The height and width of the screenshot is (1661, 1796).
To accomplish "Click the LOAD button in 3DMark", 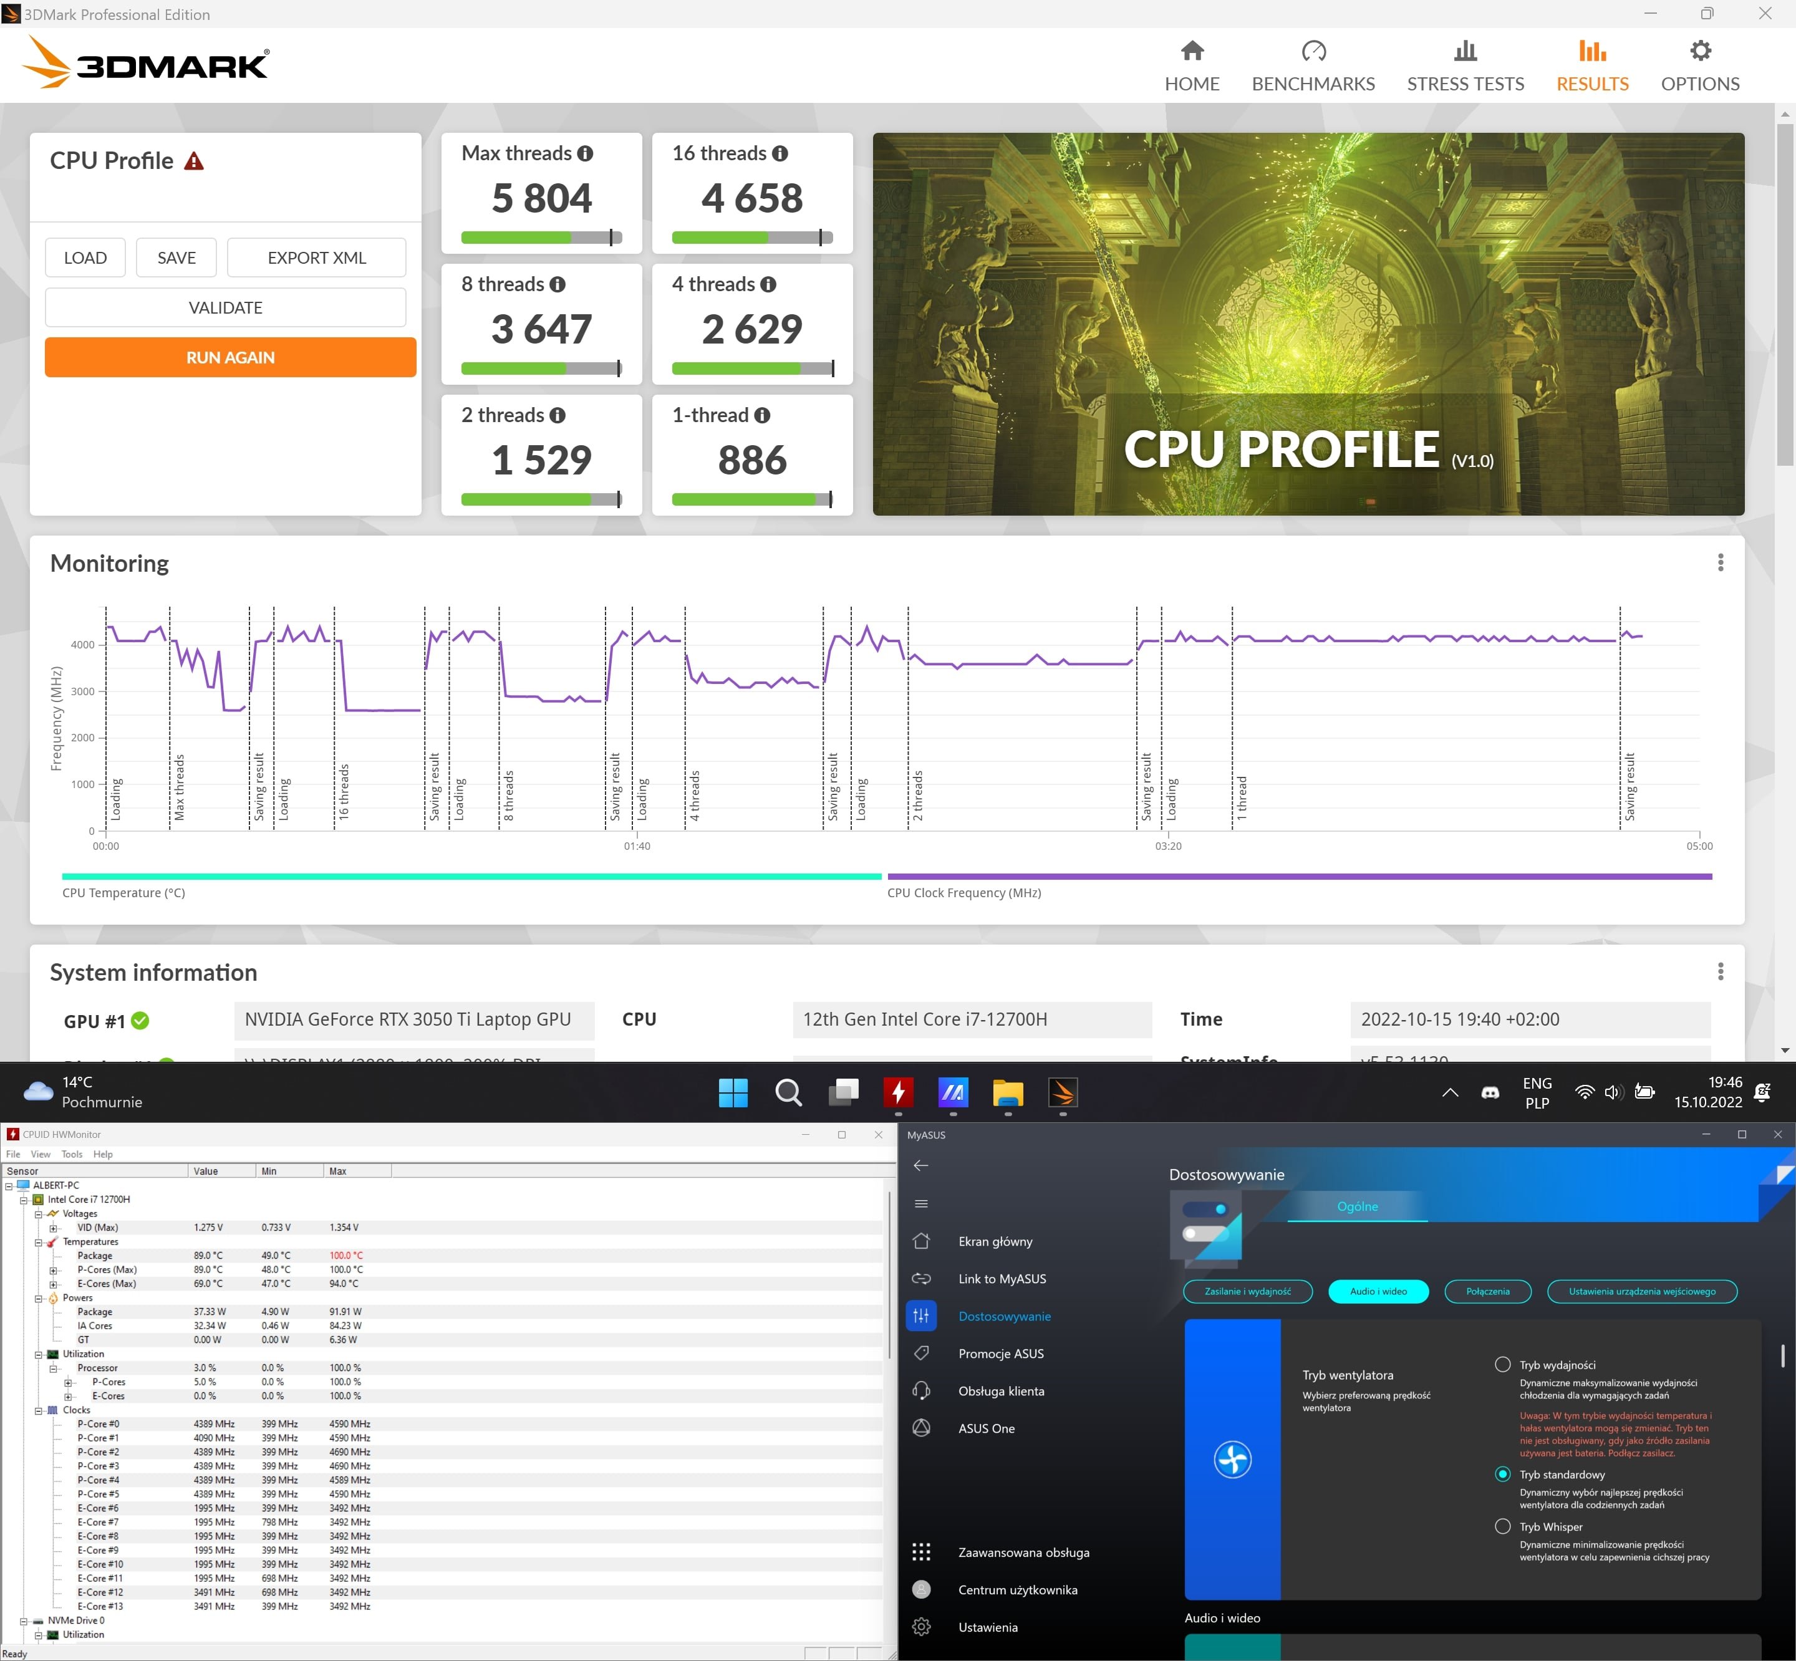I will [85, 258].
